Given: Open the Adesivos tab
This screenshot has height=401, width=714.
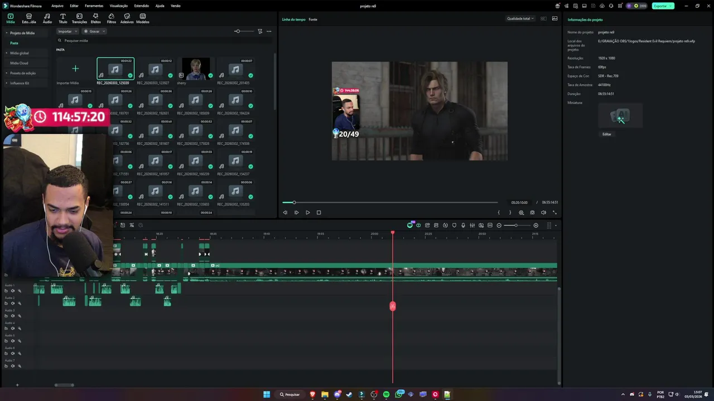Looking at the screenshot, I should pyautogui.click(x=127, y=18).
